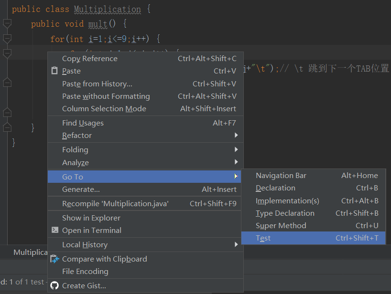Expand the Local History submenu arrow

236,244
